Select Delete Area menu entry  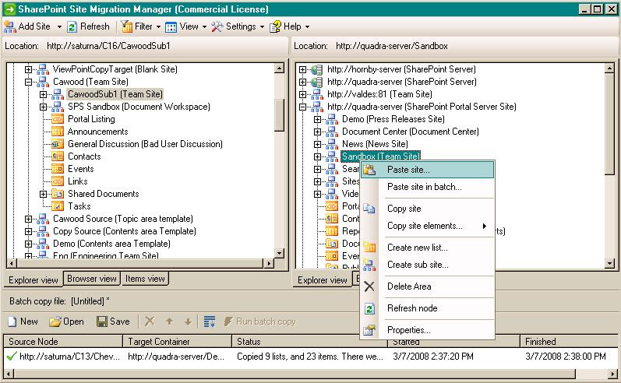(427, 286)
